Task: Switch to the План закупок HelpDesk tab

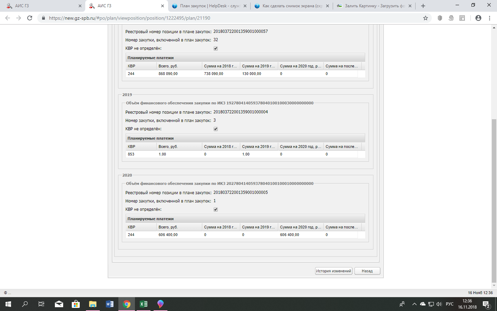Action: (209, 6)
